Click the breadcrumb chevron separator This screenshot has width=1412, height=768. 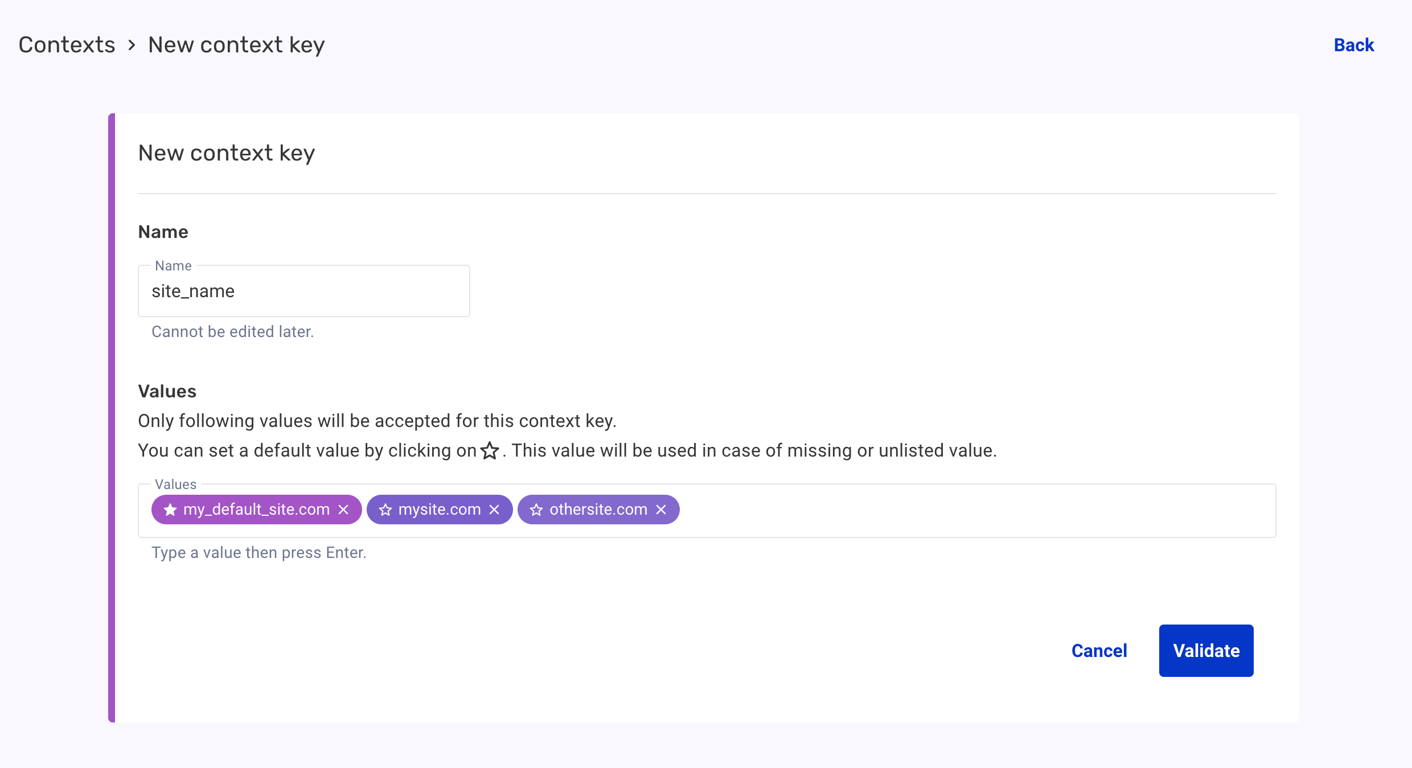[132, 45]
